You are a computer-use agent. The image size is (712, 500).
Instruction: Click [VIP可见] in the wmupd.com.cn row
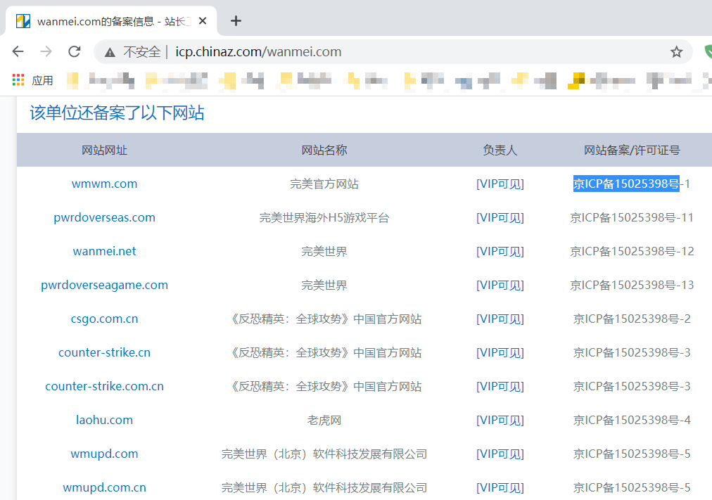pyautogui.click(x=500, y=488)
